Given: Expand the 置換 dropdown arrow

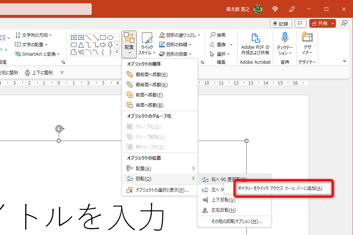Looking at the screenshot, I should (231, 44).
